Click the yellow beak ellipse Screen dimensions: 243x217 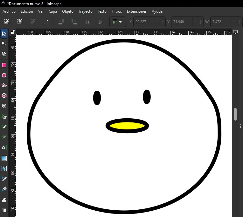(127, 126)
